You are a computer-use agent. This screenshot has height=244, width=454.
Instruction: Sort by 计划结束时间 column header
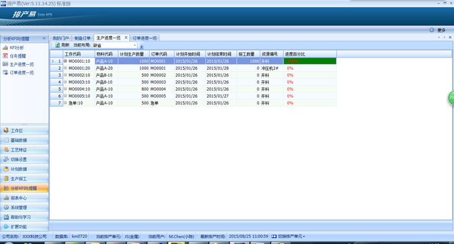221,54
